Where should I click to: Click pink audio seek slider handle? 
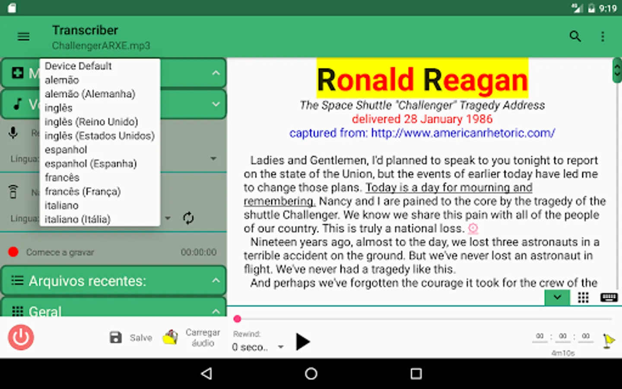coord(237,319)
